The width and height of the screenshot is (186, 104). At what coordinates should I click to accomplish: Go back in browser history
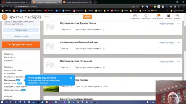coord(3,7)
